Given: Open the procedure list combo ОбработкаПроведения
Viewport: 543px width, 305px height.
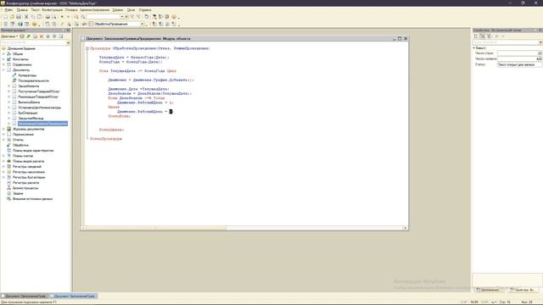Looking at the screenshot, I should coord(142,25).
